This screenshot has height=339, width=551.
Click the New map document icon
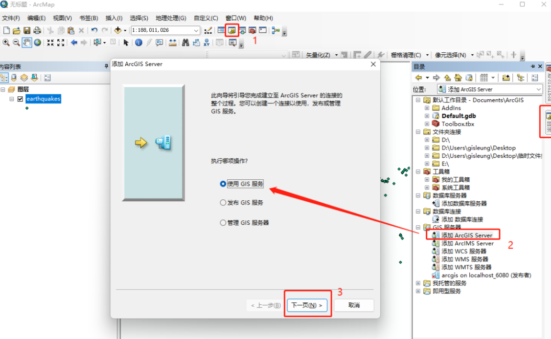6,31
